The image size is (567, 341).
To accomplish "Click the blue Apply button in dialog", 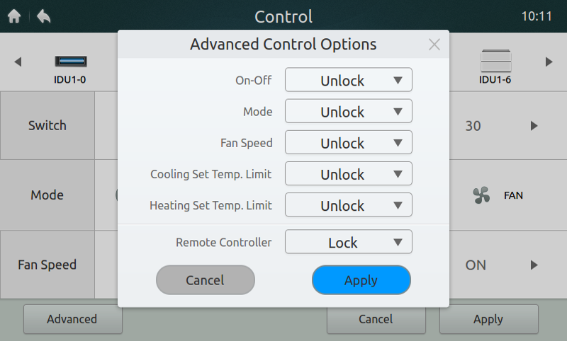I will (x=361, y=280).
